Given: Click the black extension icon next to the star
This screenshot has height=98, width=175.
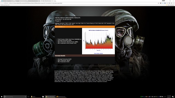Looking at the screenshot, I should pyautogui.click(x=161, y=3).
